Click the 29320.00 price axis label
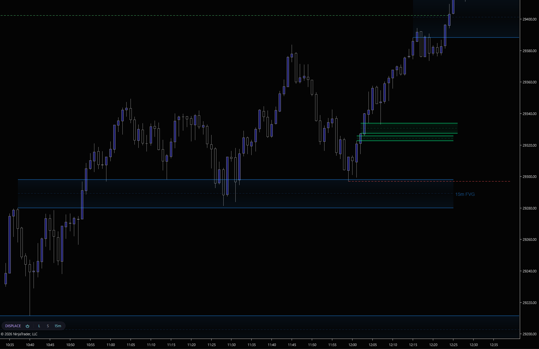539x349 pixels. click(529, 145)
